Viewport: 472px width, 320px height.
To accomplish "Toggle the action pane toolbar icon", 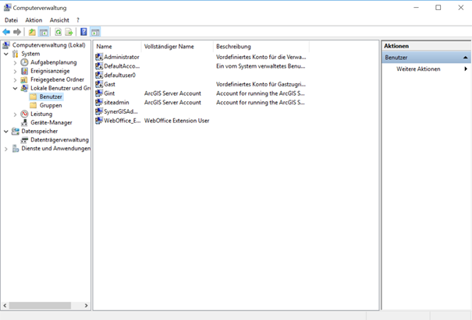I will [95, 32].
